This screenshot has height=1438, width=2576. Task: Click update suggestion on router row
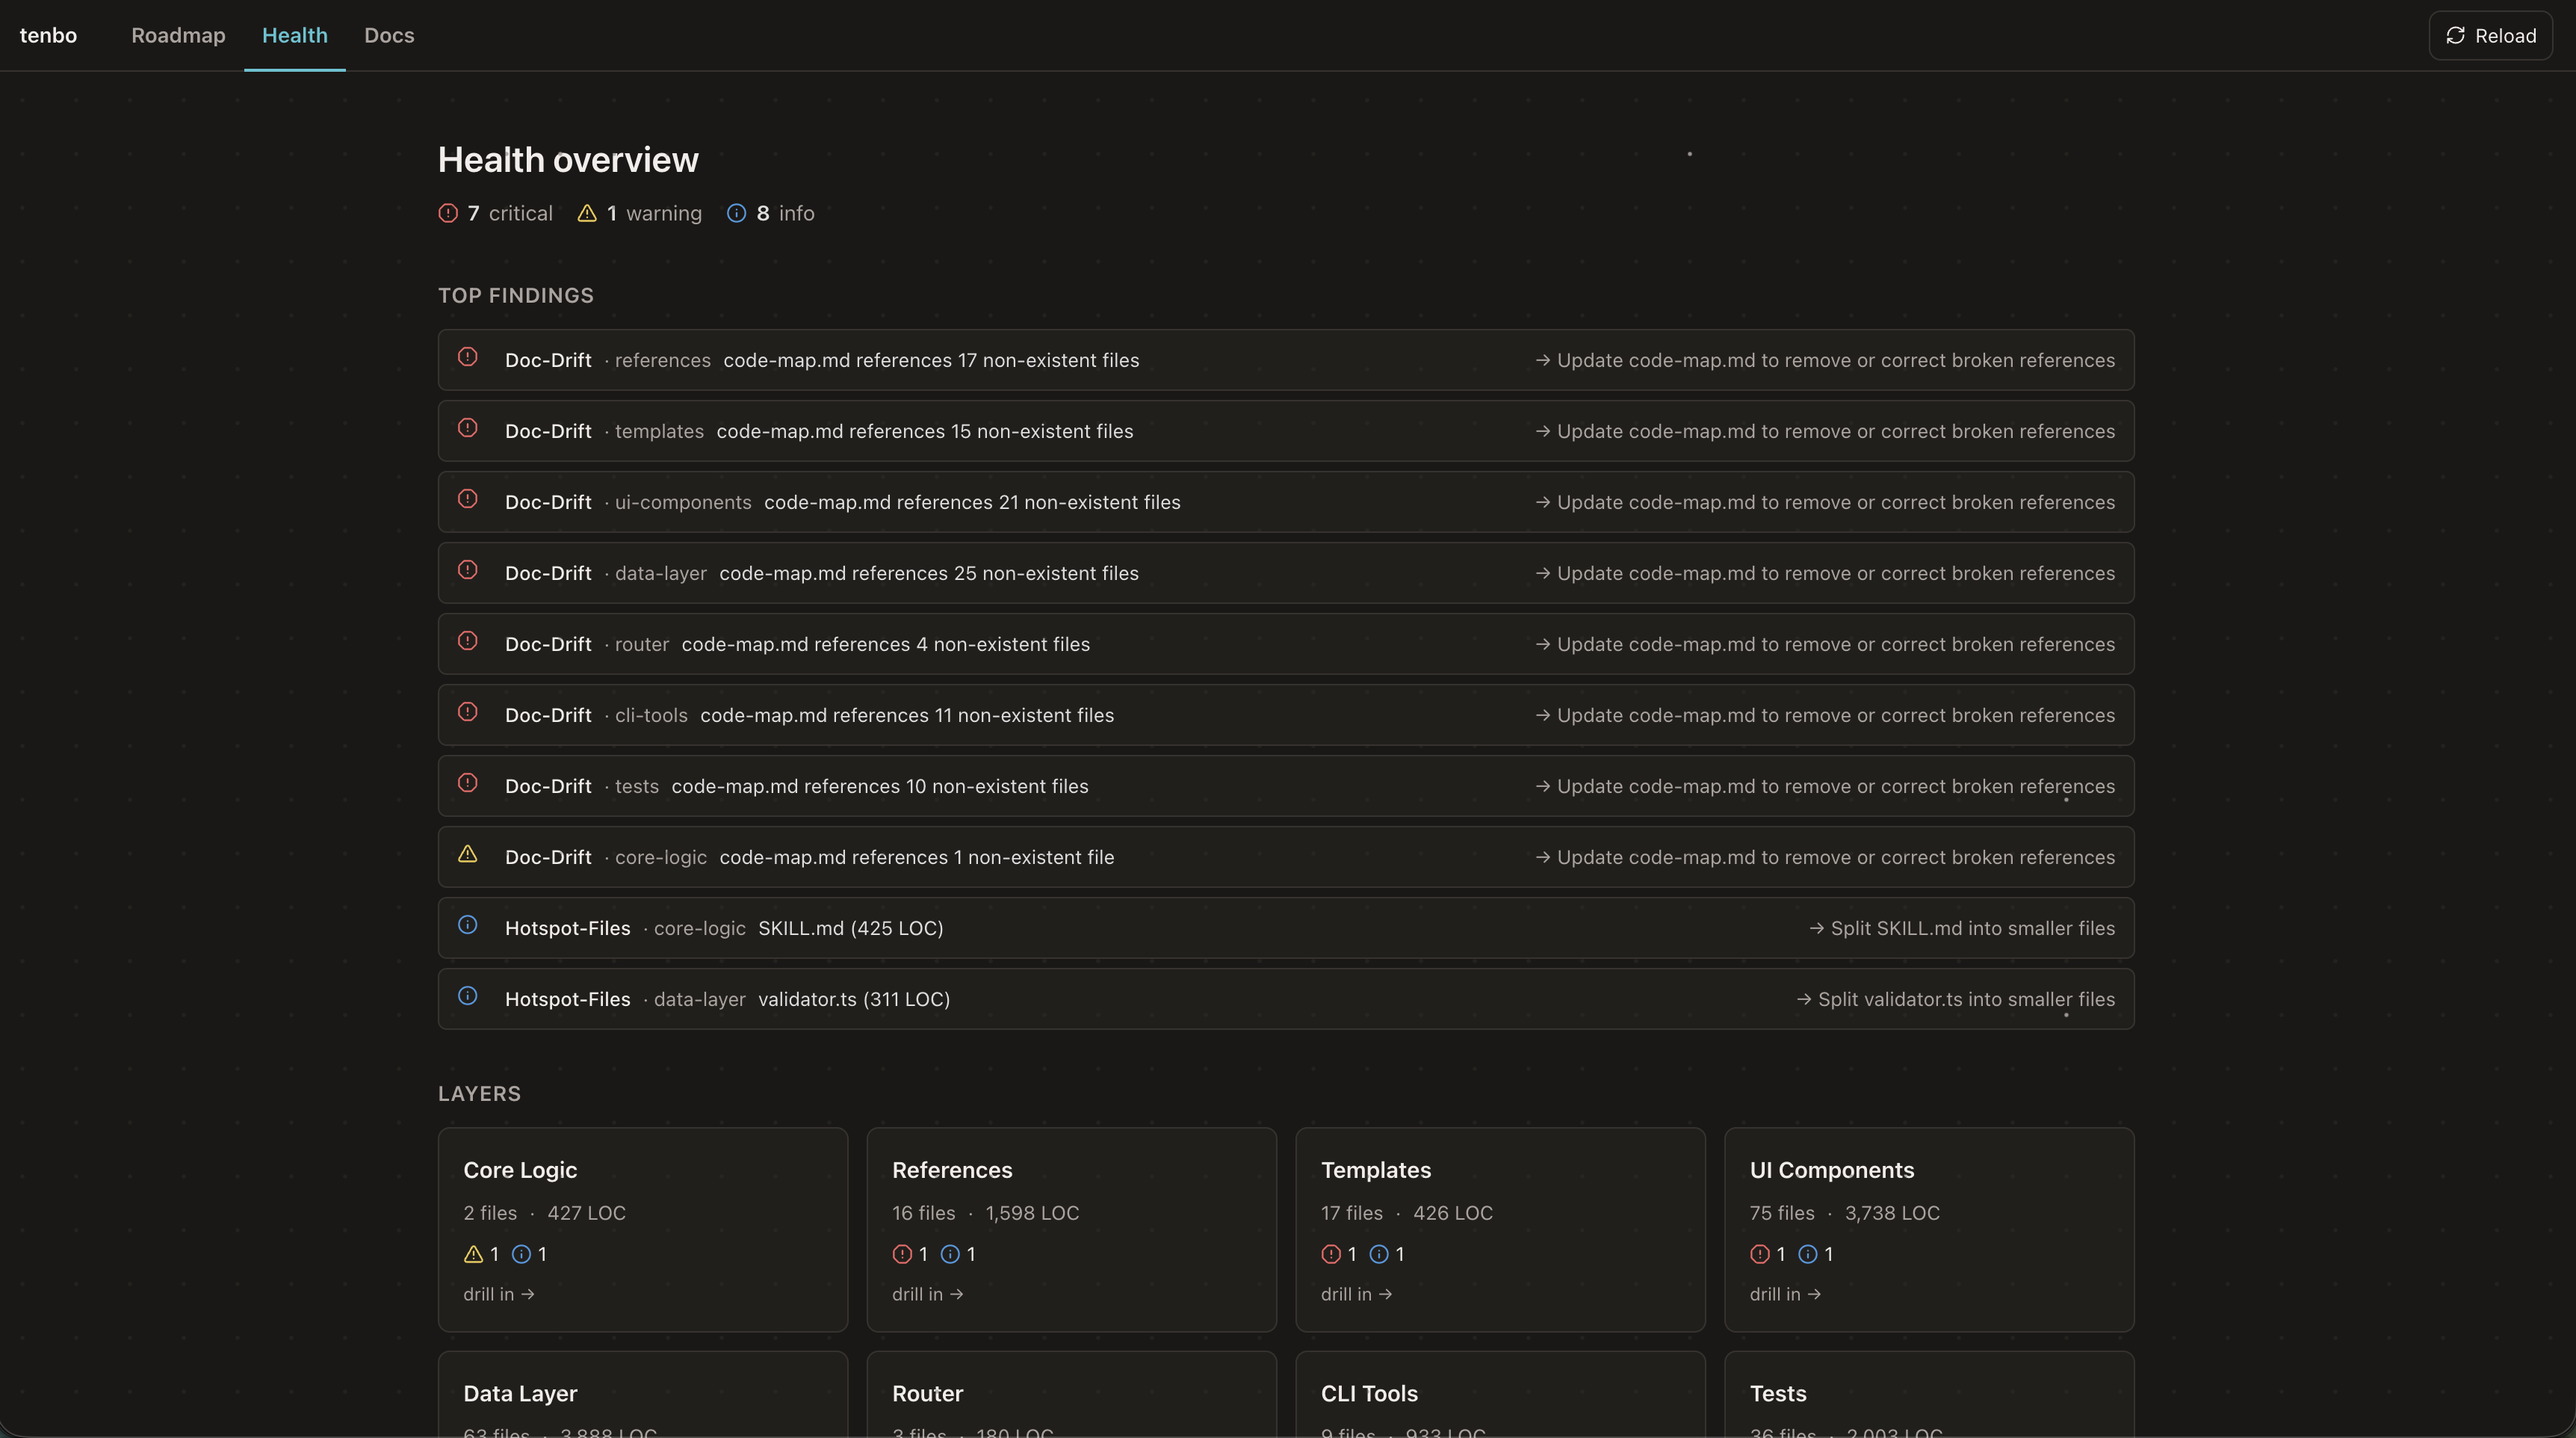coord(1825,644)
